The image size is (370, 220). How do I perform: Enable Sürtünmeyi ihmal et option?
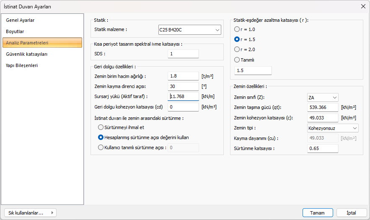point(101,127)
